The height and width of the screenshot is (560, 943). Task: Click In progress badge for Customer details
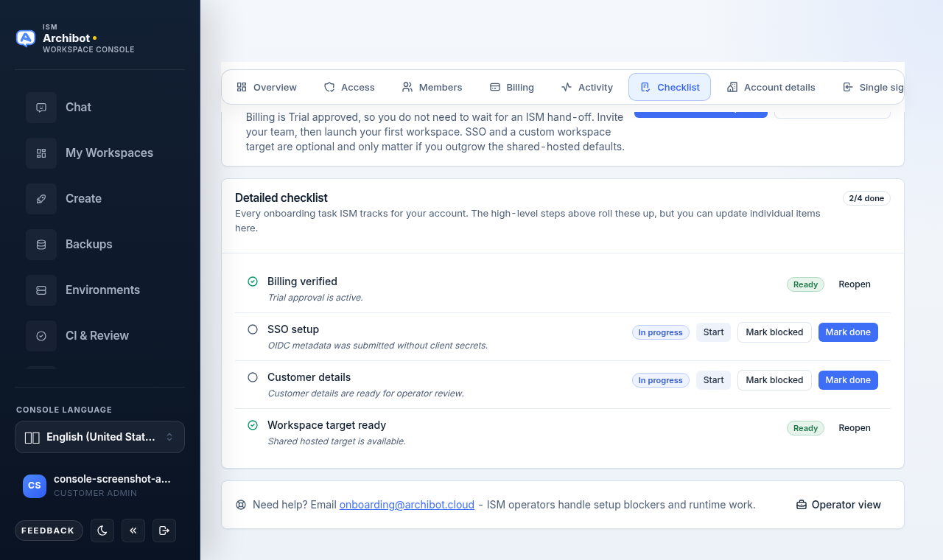click(x=661, y=380)
